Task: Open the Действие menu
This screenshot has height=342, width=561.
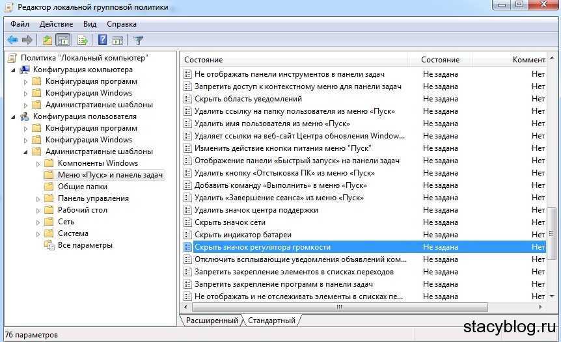Action: pos(56,24)
